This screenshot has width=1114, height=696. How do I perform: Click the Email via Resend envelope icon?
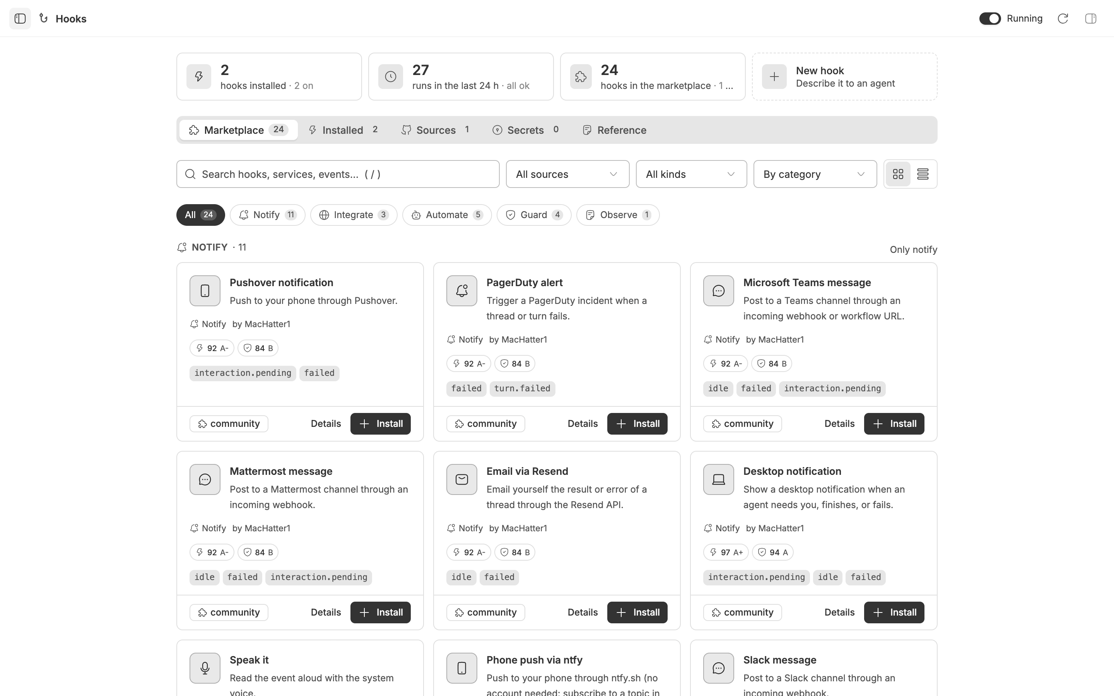[462, 479]
